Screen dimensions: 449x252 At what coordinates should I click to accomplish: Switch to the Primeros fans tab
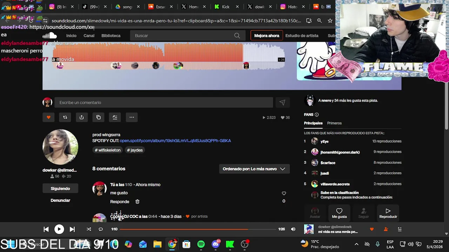click(334, 123)
